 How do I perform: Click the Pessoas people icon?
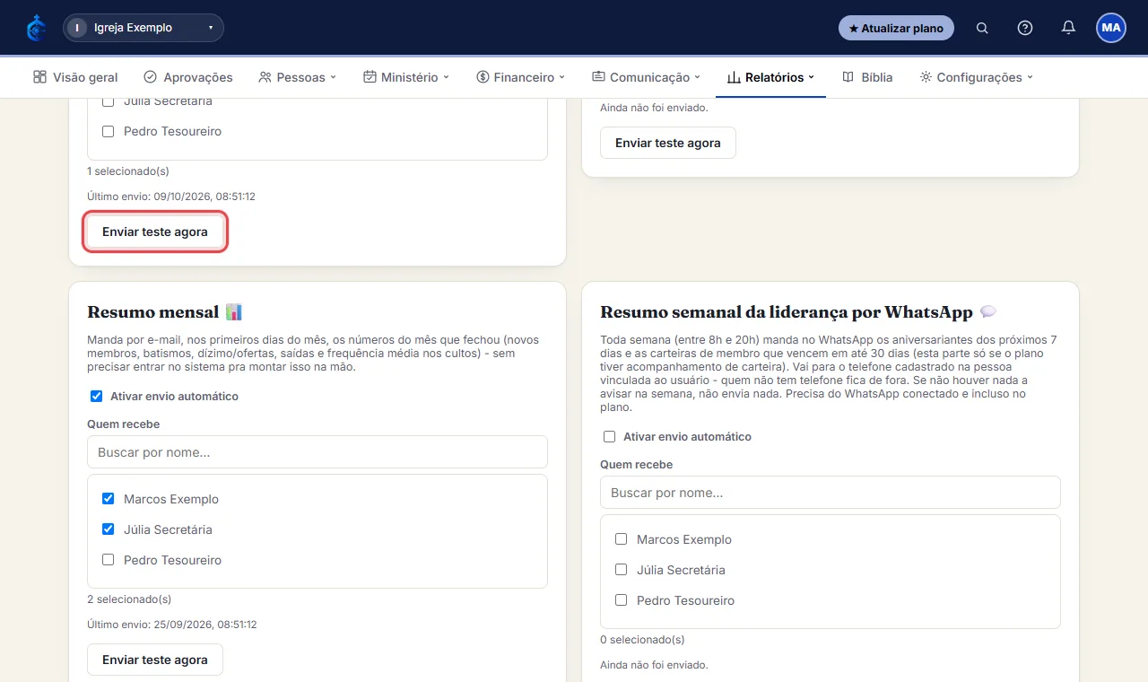tap(265, 77)
